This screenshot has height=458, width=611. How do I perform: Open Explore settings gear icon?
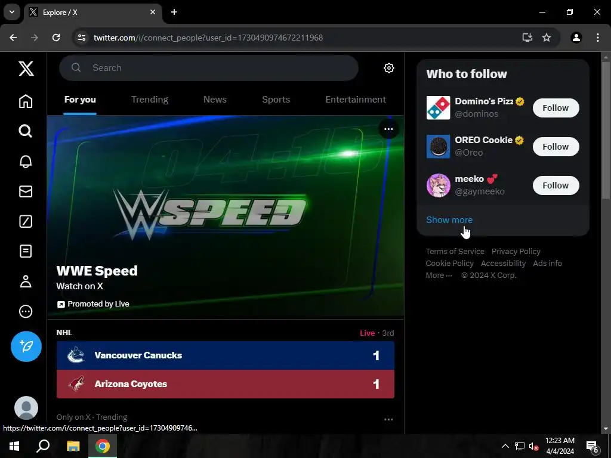click(x=389, y=68)
